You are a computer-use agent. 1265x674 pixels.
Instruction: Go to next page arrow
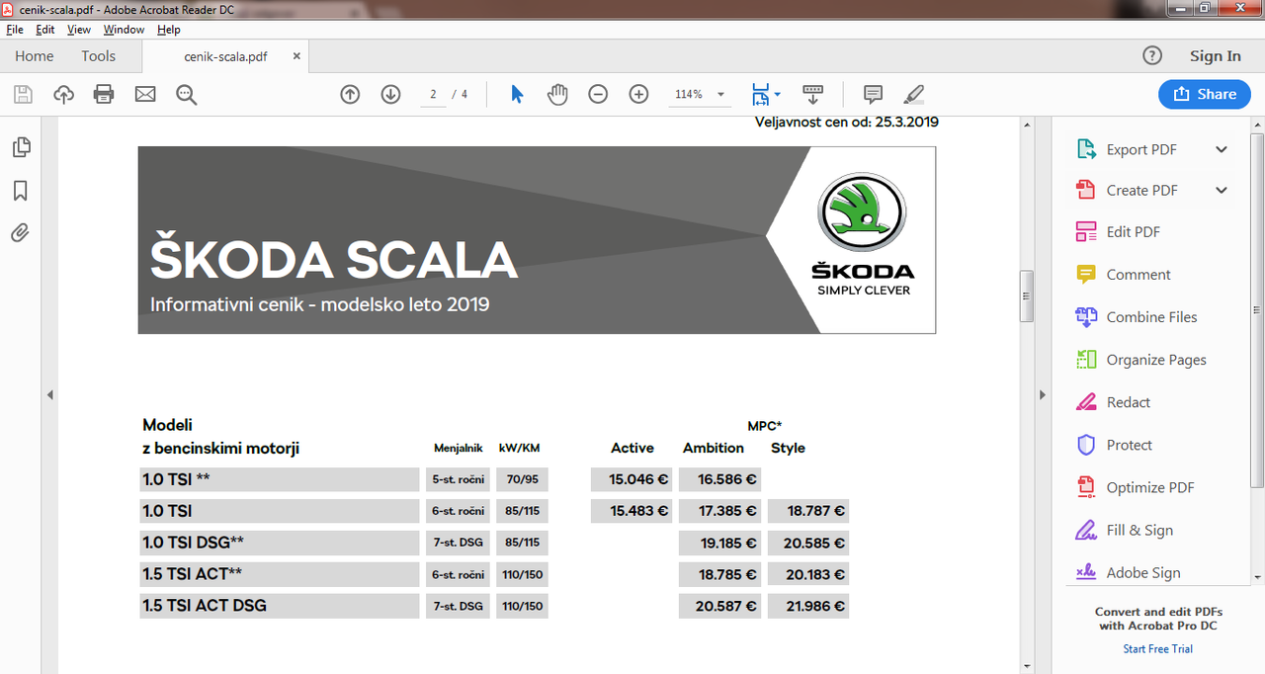(390, 95)
